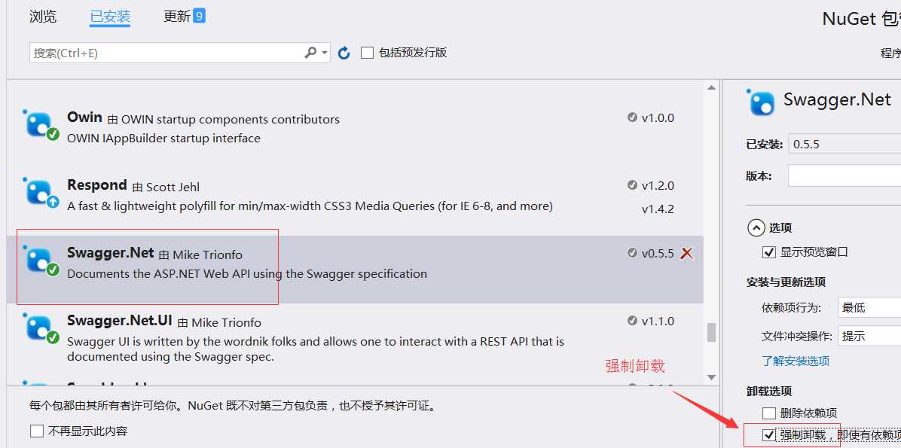Enable the 包括预发行版 checkbox
Viewport: 901px width, 448px height.
[367, 53]
